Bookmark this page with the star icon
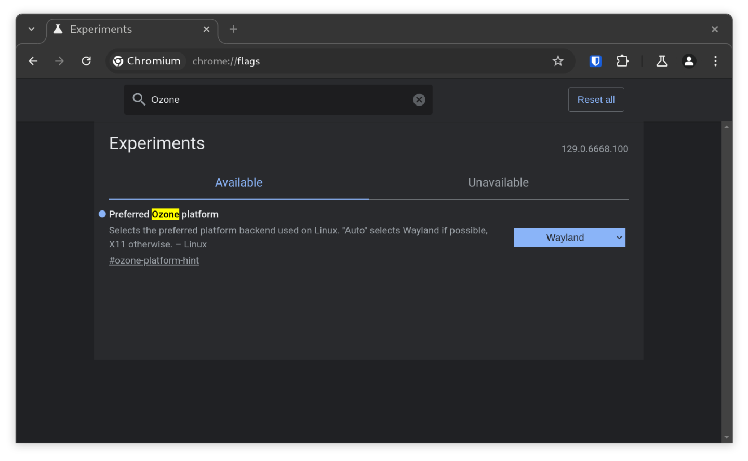 [558, 61]
